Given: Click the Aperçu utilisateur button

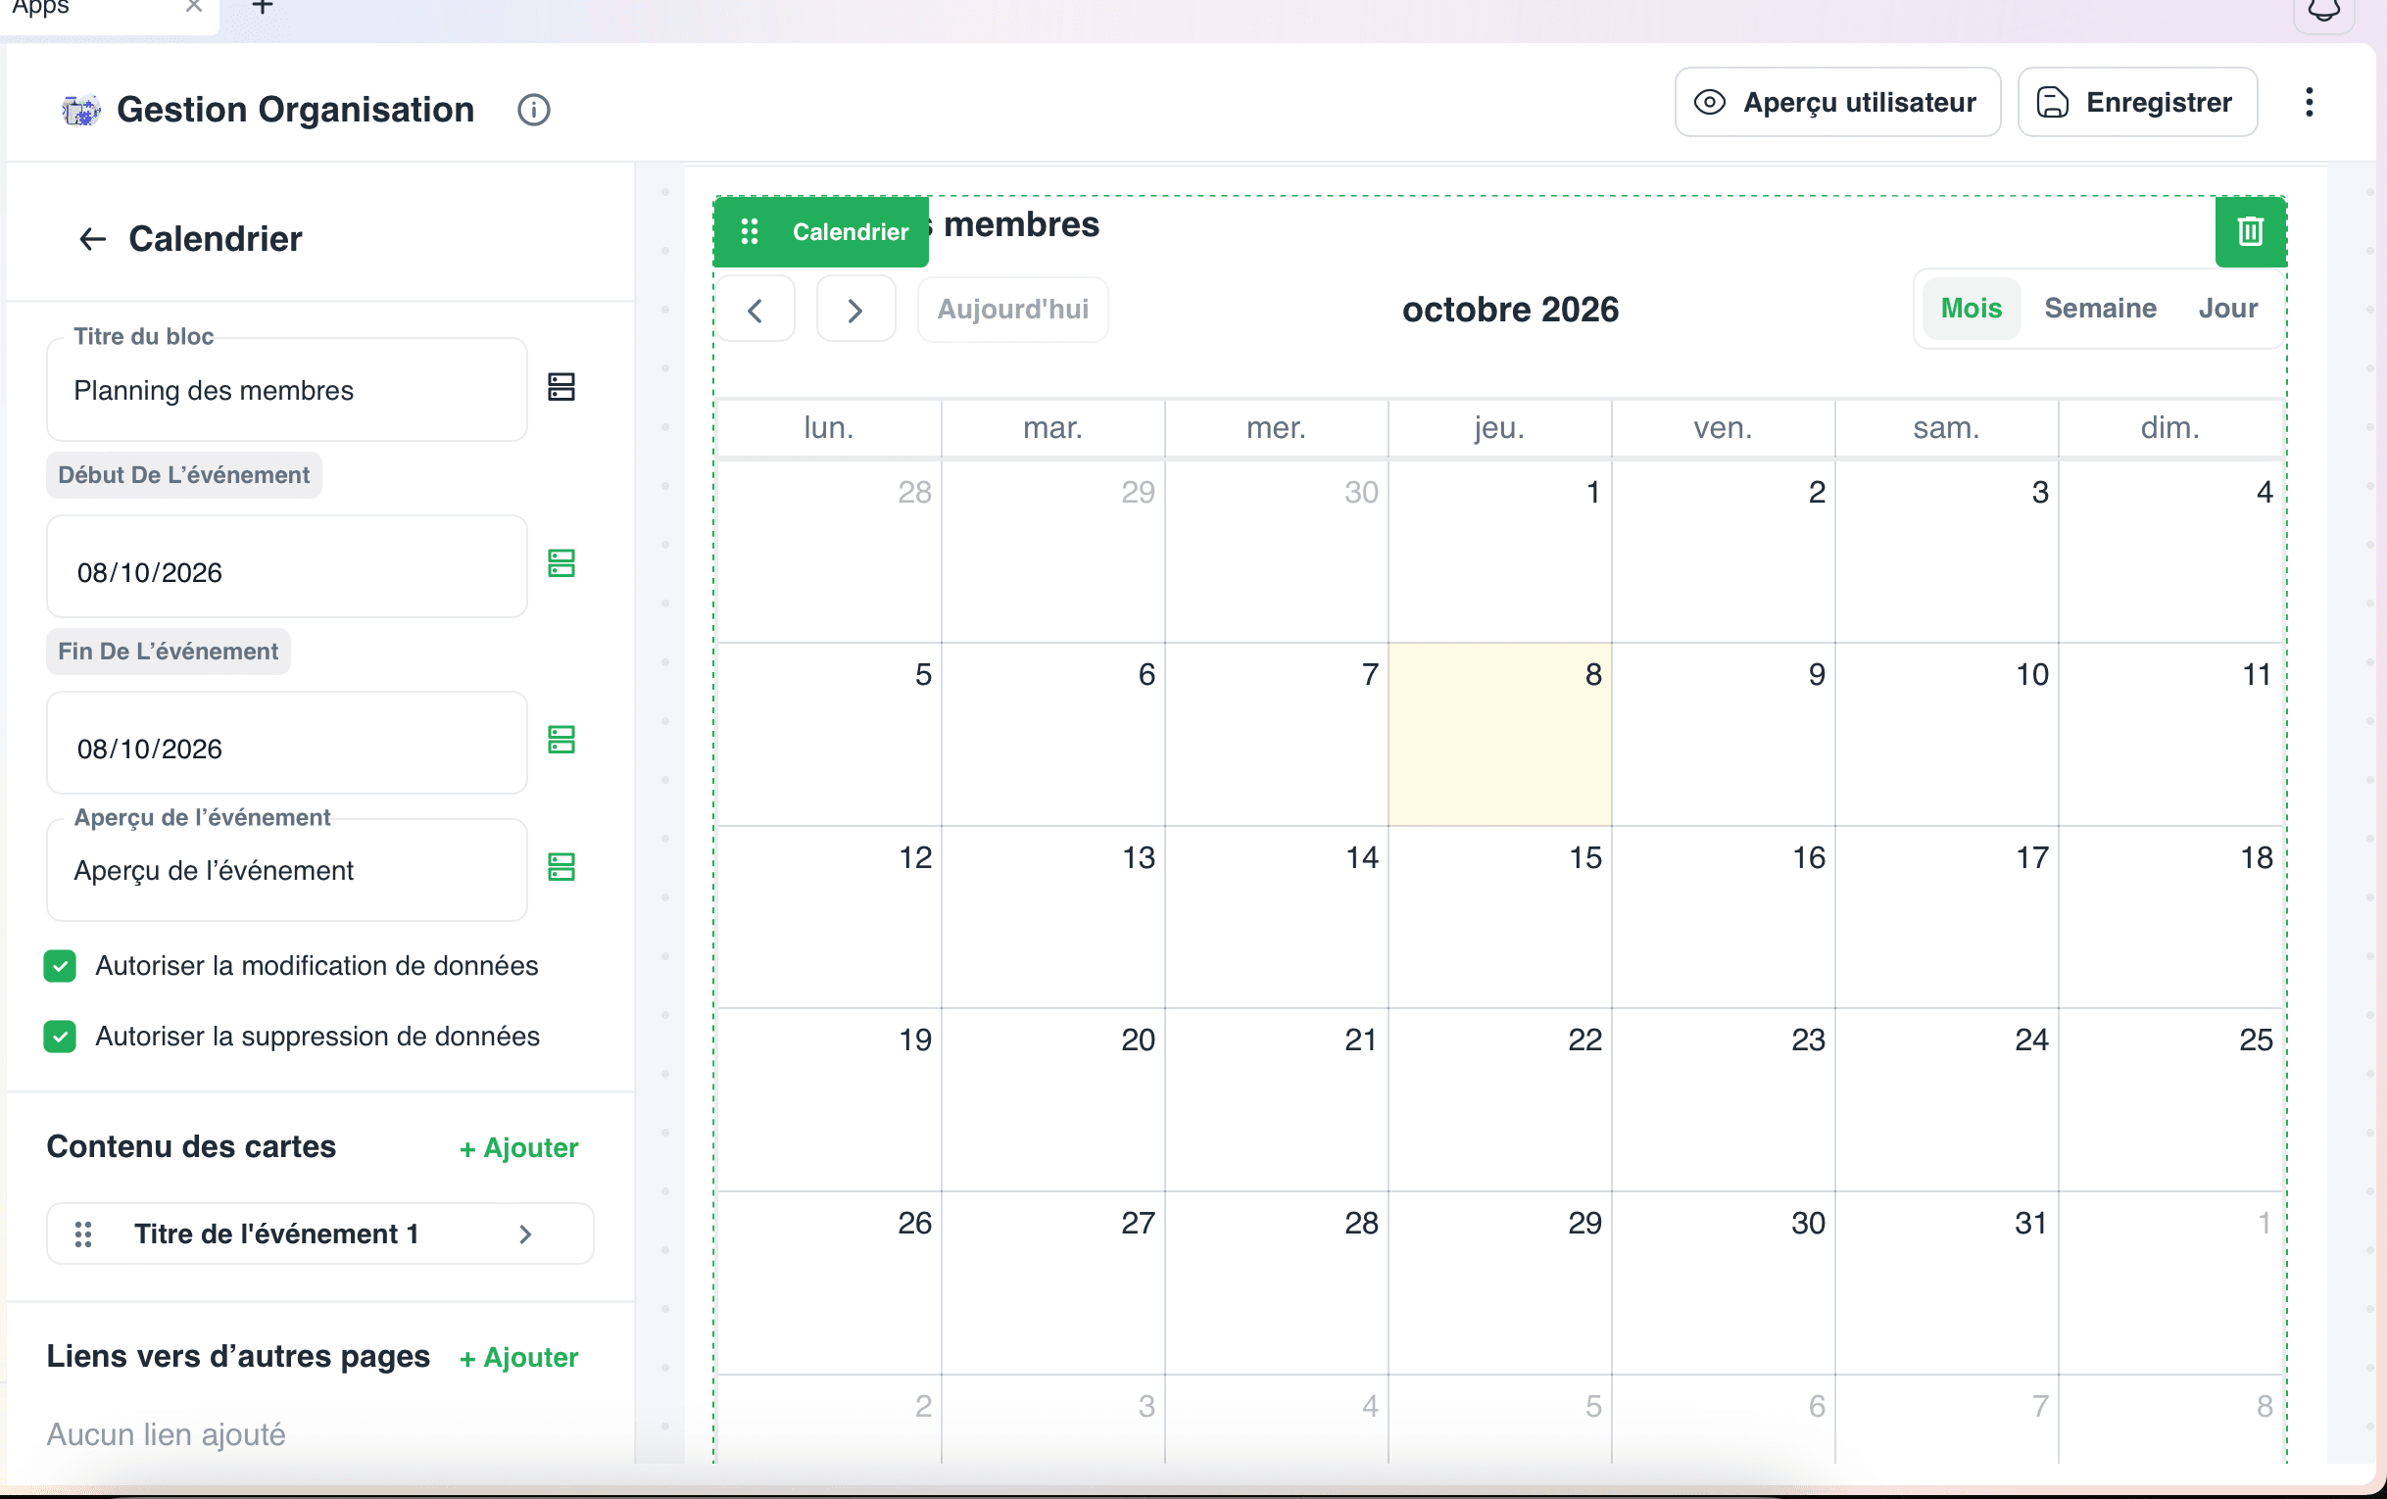Looking at the screenshot, I should [x=1837, y=102].
